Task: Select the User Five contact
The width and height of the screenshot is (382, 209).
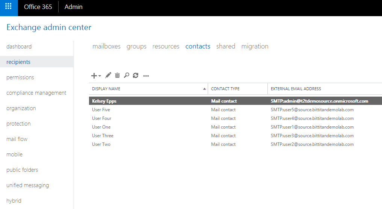Action: (101, 110)
